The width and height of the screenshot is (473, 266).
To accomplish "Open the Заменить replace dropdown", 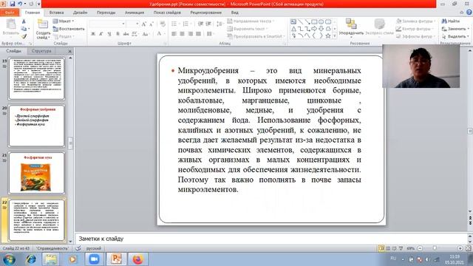I will 455,29.
